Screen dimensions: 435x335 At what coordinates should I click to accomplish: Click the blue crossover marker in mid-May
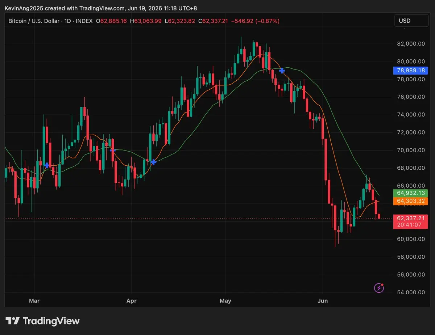pyautogui.click(x=282, y=71)
